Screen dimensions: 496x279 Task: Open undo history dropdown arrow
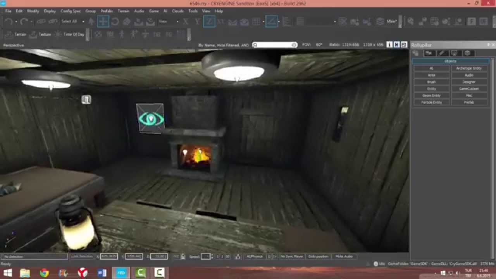tap(16, 22)
